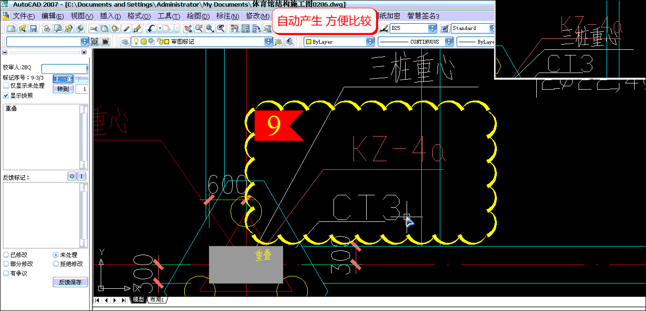Open the 绘图 menu
The width and height of the screenshot is (646, 311).
(x=197, y=16)
